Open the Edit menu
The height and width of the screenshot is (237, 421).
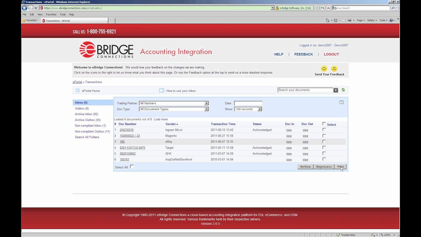pyautogui.click(x=32, y=14)
